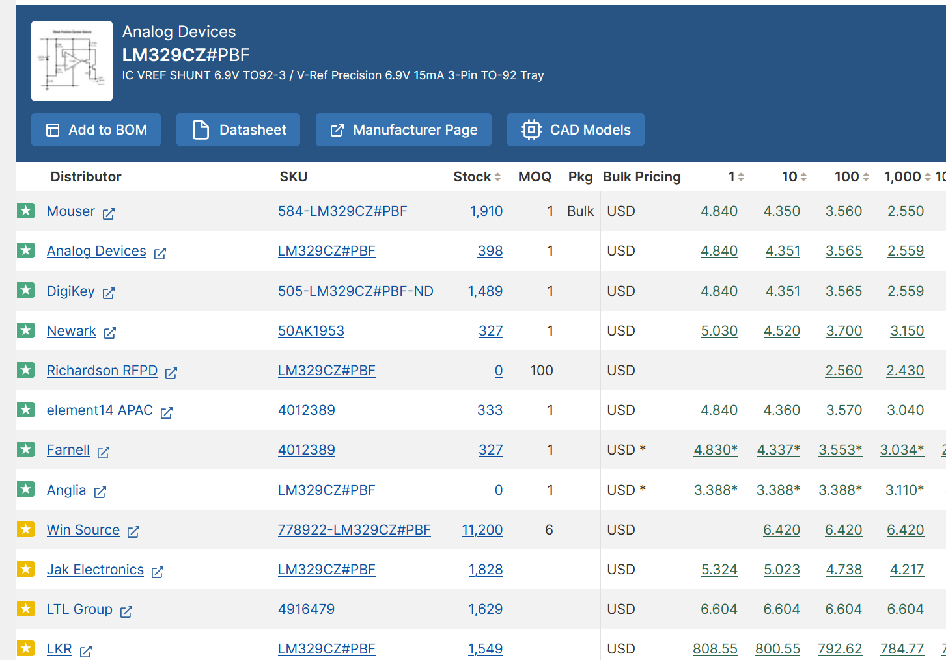Image resolution: width=946 pixels, height=660 pixels.
Task: Open SKU 584-LM329CZ#PBF link
Action: click(x=342, y=211)
